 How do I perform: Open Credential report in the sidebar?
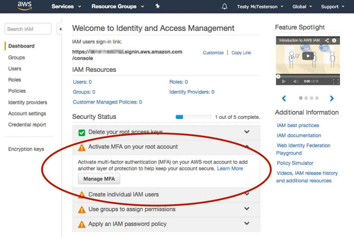coord(27,125)
